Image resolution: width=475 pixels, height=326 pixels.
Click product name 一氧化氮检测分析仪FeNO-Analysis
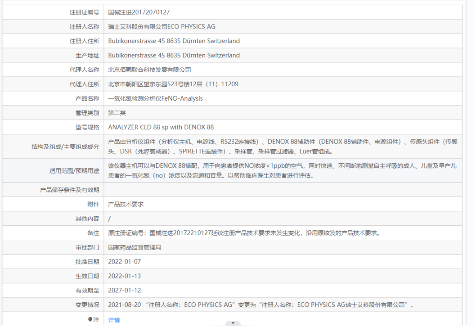[155, 98]
